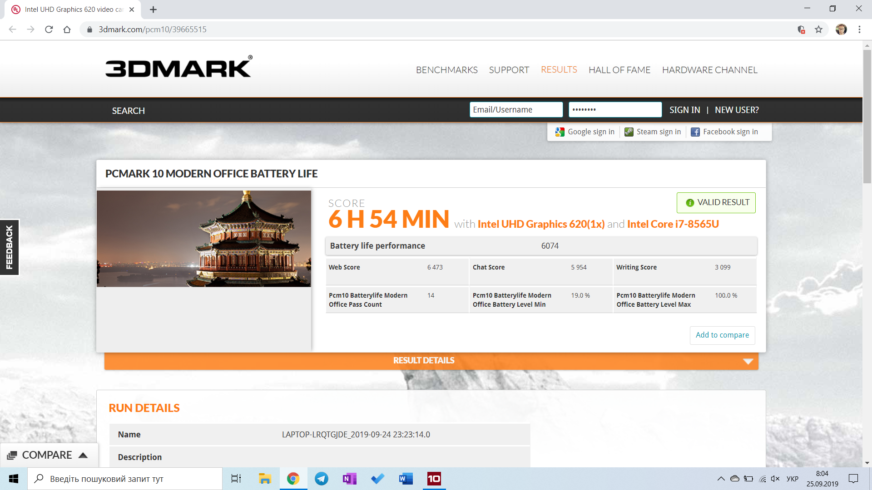Open Telegram from the taskbar
Viewport: 872px width, 490px height.
click(322, 479)
